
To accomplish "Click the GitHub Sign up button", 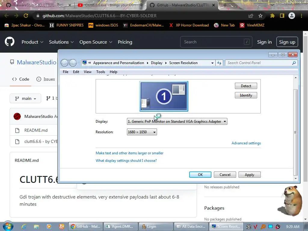I will [x=287, y=42].
